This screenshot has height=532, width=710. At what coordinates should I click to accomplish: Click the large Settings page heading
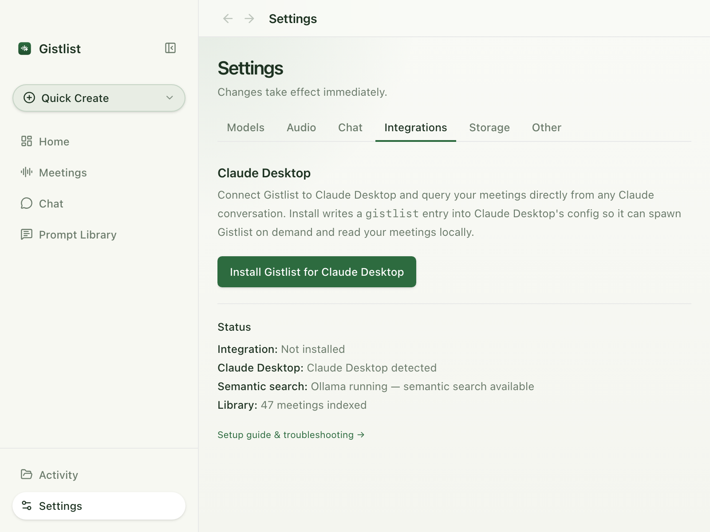point(250,68)
